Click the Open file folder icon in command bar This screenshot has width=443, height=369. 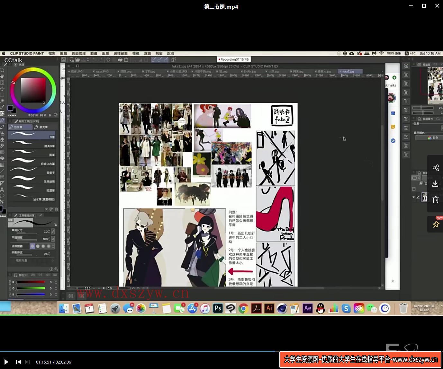point(77,60)
